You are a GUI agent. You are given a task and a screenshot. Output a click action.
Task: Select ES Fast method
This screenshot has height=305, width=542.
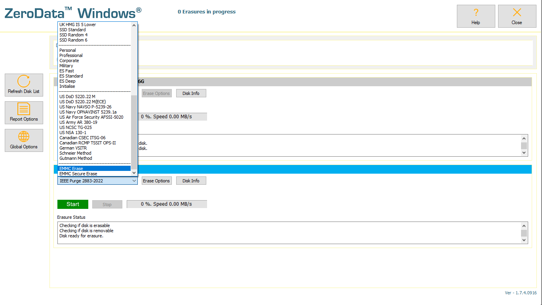point(94,71)
